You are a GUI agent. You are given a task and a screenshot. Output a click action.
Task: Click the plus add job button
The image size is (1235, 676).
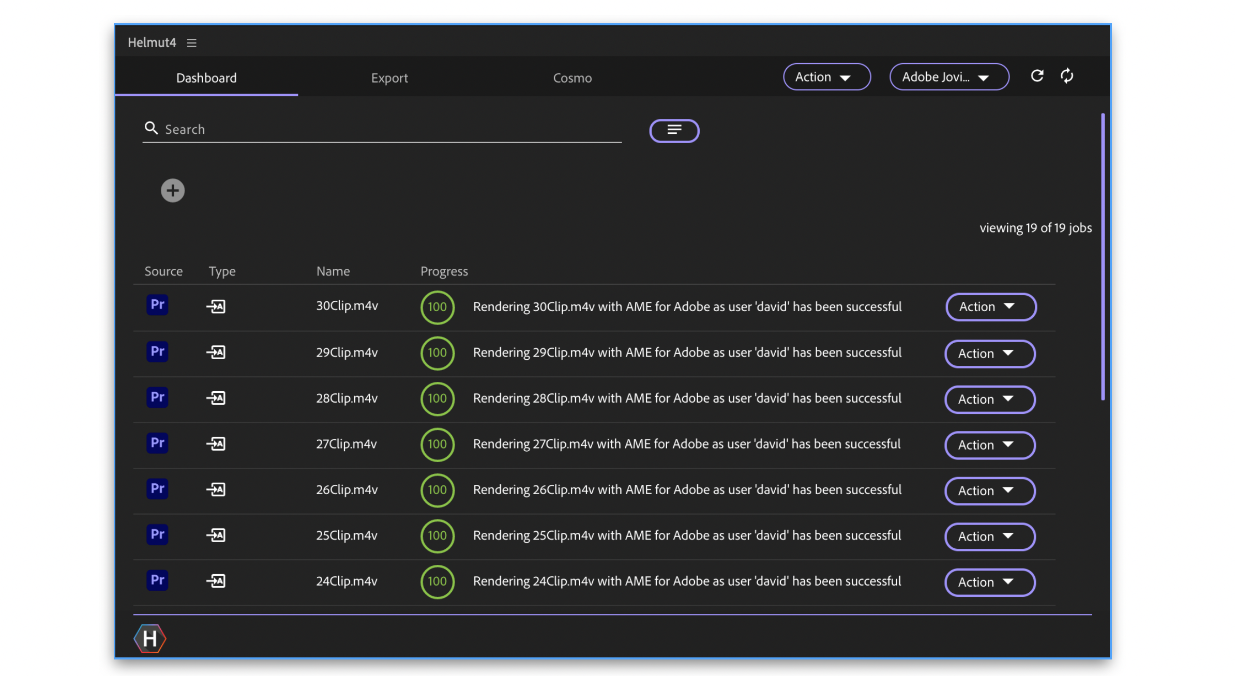point(173,191)
